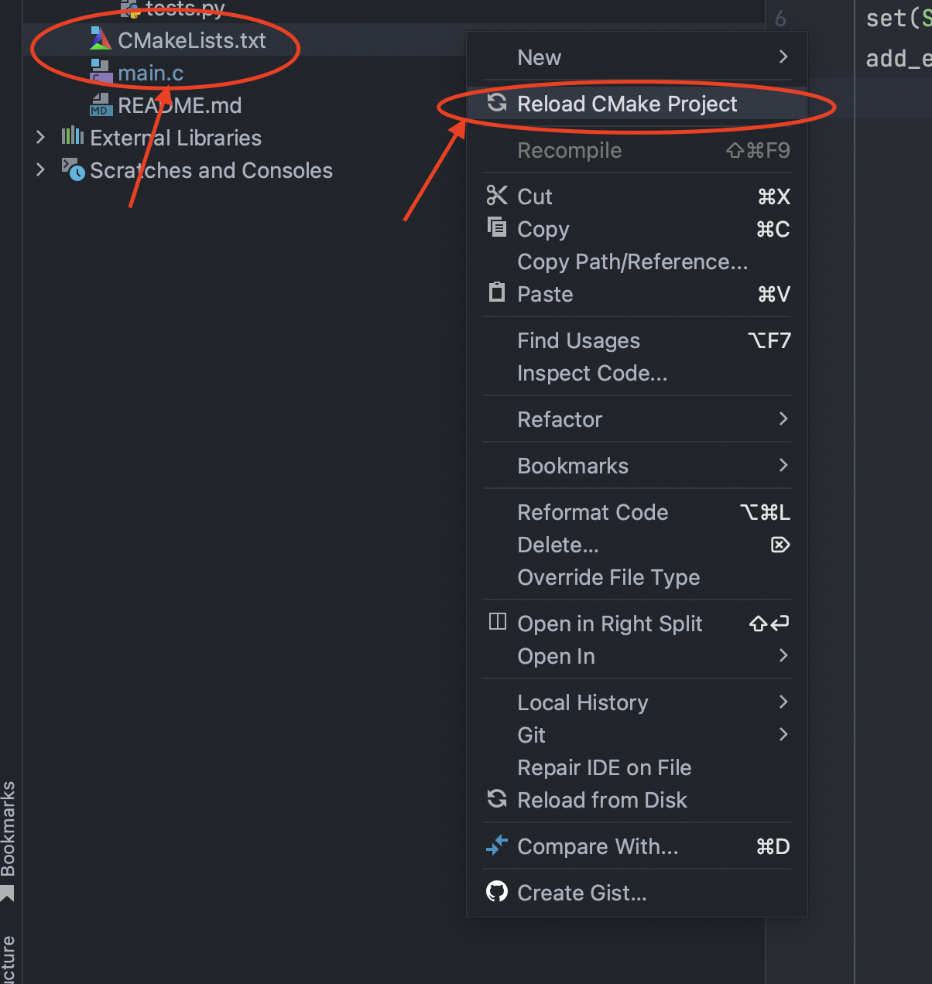Select Reload CMake Project from the menu
This screenshot has width=932, height=984.
[x=627, y=103]
